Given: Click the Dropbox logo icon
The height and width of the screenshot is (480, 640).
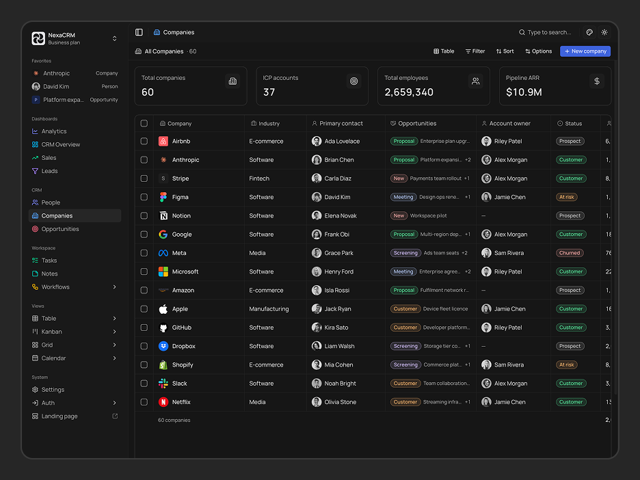Looking at the screenshot, I should point(163,346).
